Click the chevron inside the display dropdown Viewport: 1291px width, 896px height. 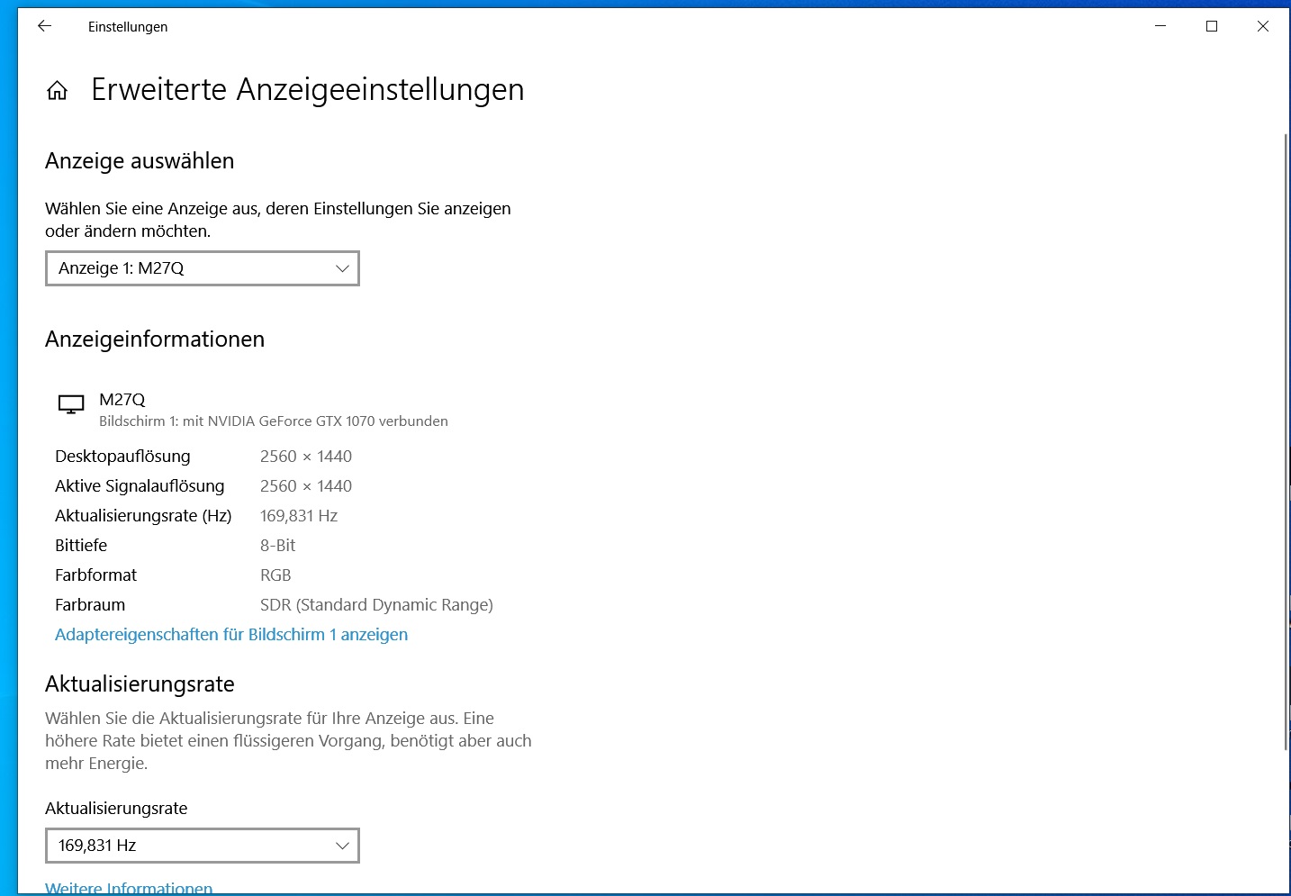coord(341,267)
